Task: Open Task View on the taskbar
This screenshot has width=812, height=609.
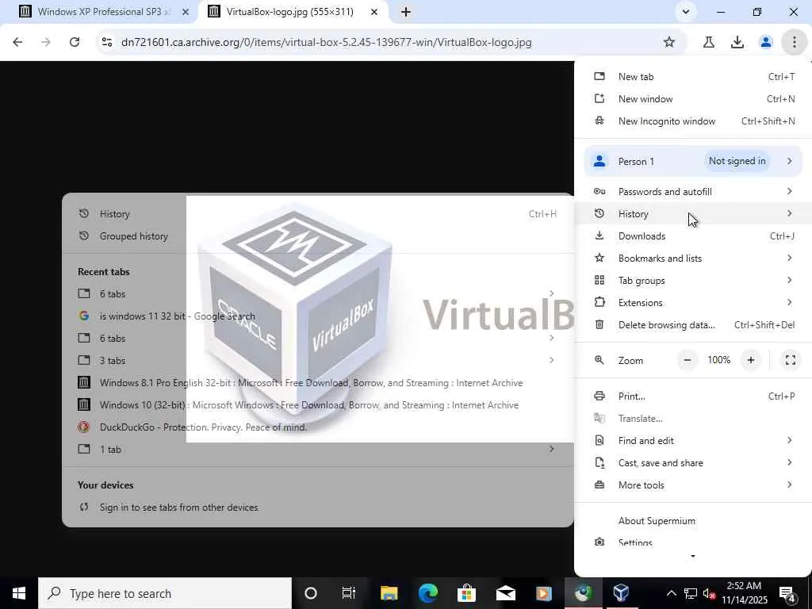Action: 349,593
